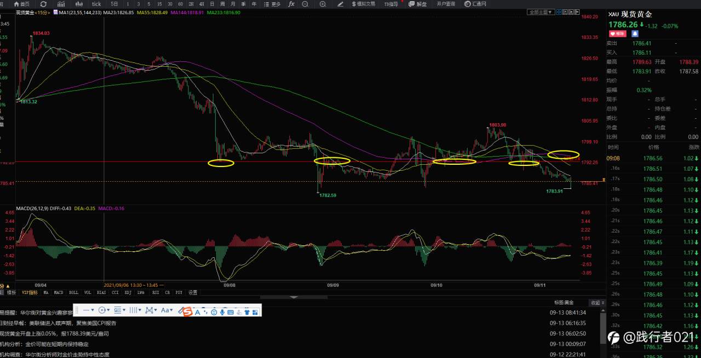Select the pencil drawing tool
The image size is (701, 358).
click(341, 4)
